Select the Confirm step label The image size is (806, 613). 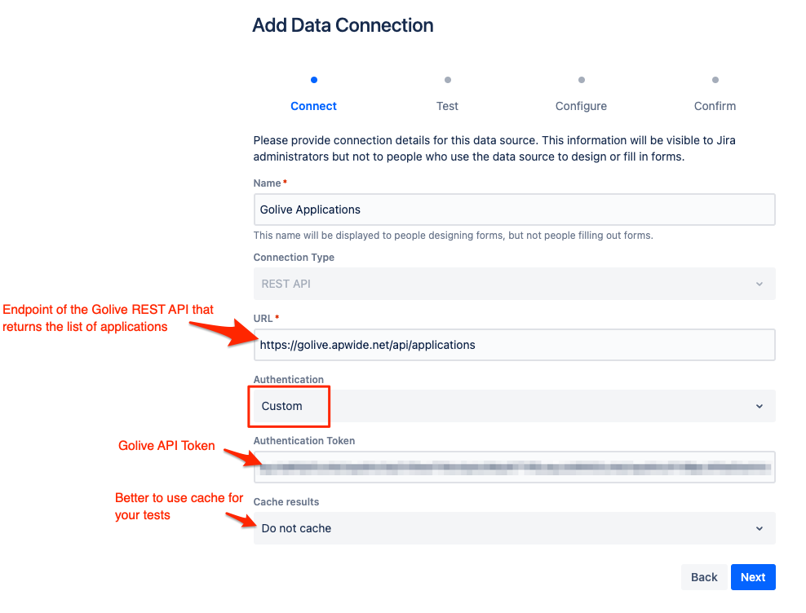pos(715,106)
